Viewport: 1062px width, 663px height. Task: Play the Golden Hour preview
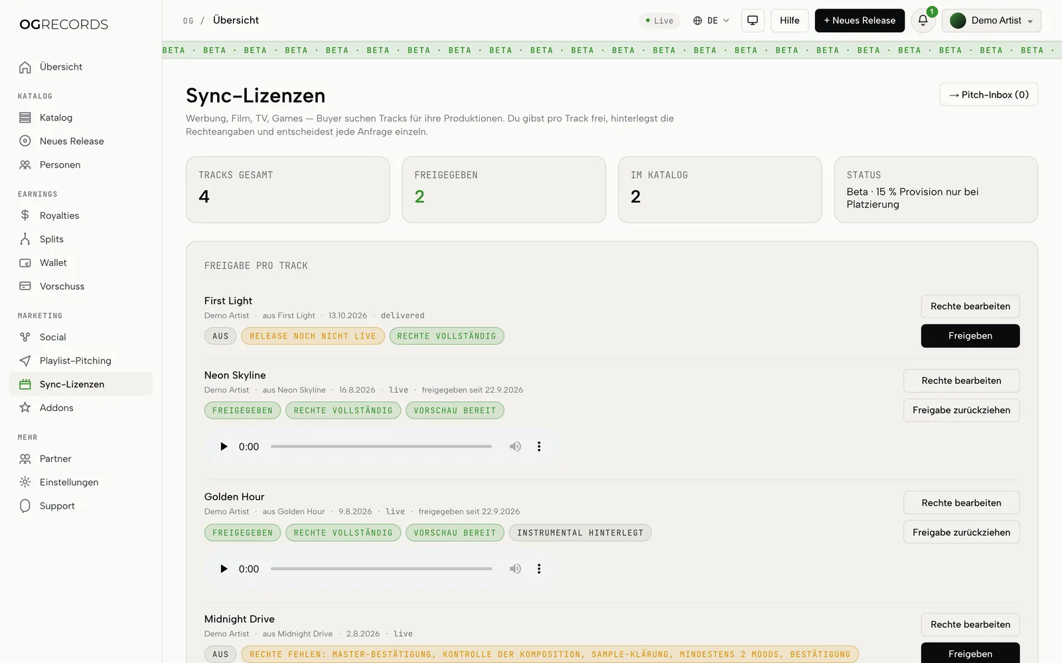[224, 569]
